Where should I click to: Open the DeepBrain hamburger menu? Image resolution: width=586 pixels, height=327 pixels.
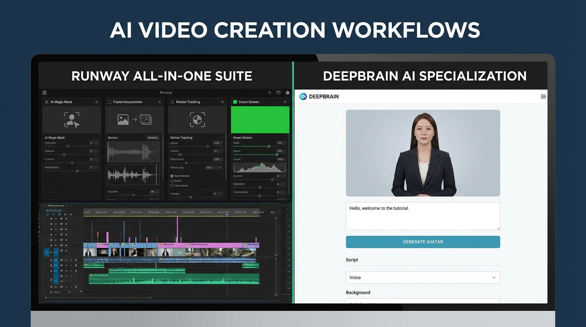[543, 97]
